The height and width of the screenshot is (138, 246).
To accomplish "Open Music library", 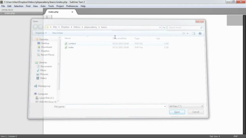I will pos(43,70).
